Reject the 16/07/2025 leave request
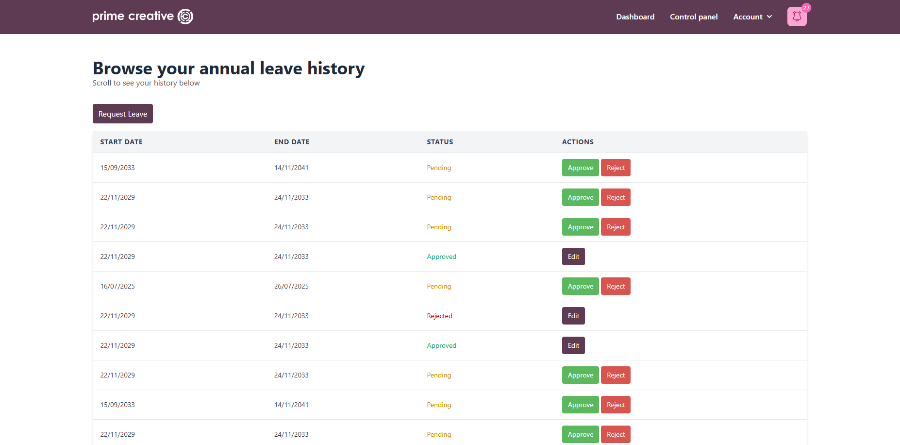900x445 pixels. (x=615, y=286)
